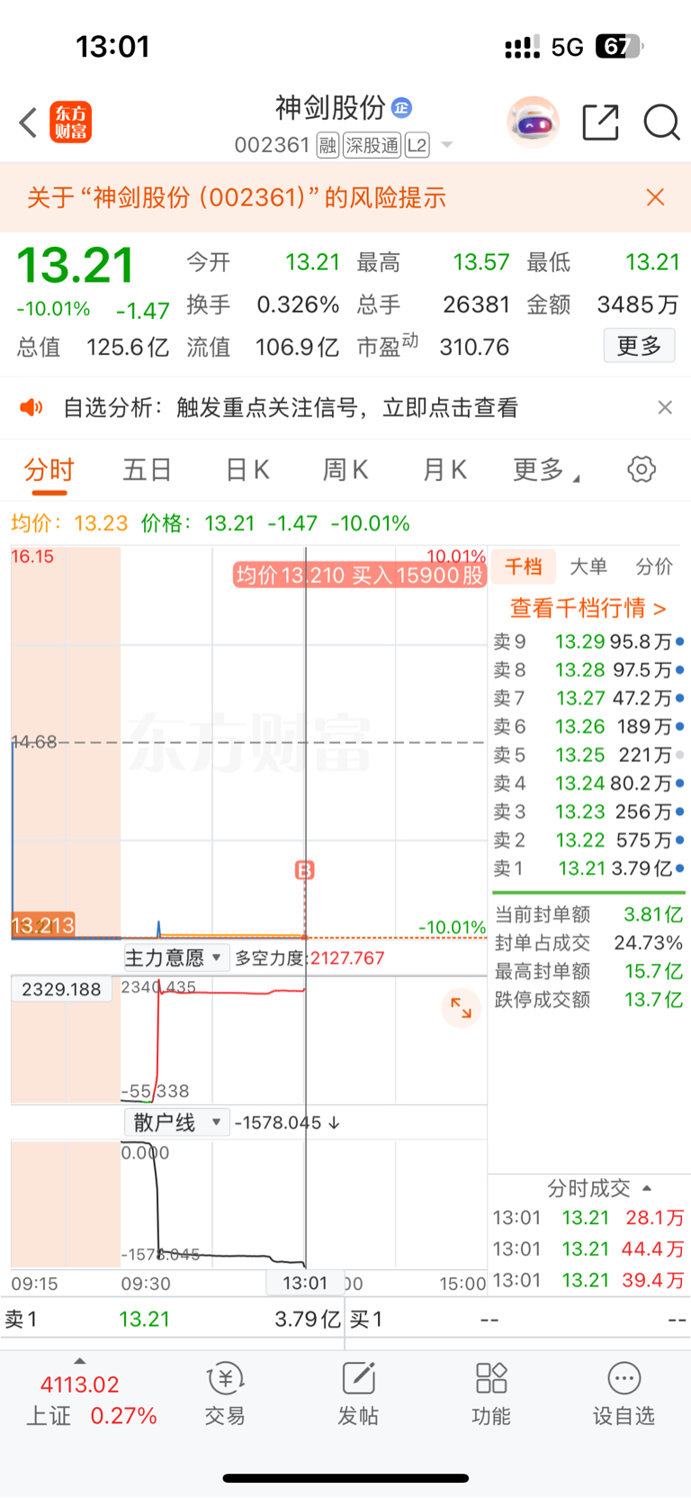Image resolution: width=691 pixels, height=1498 pixels.
Task: Tap the 封单占成交 24.73% value
Action: click(x=648, y=943)
